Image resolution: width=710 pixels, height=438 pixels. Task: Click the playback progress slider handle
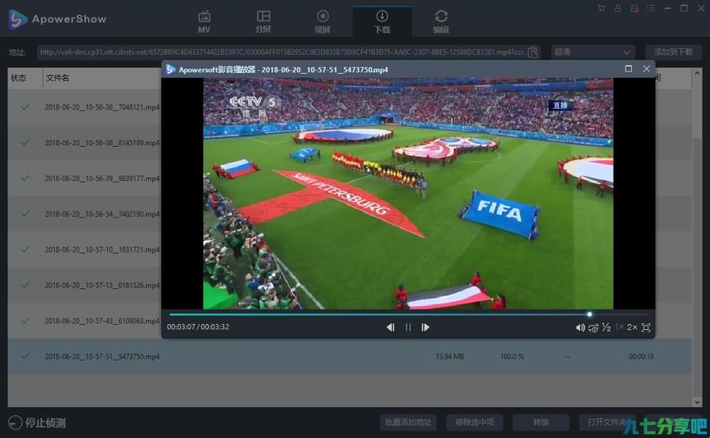[590, 315]
